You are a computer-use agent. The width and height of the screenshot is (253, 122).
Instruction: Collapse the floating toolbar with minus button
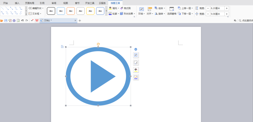pyautogui.click(x=136, y=49)
